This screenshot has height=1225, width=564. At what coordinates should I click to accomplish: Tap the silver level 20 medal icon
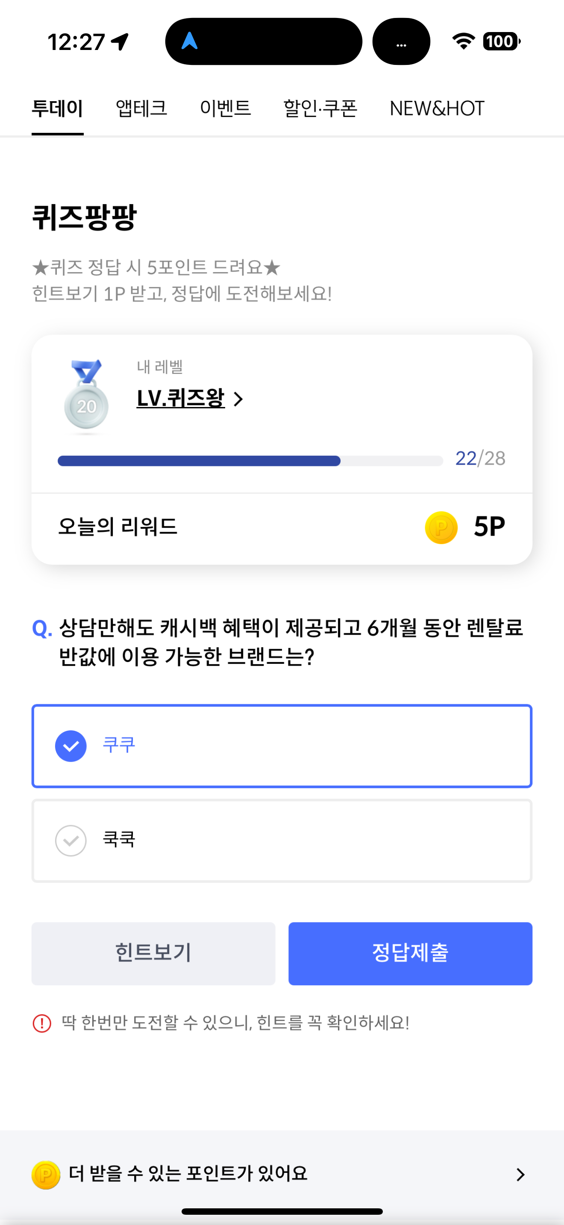[x=86, y=397]
